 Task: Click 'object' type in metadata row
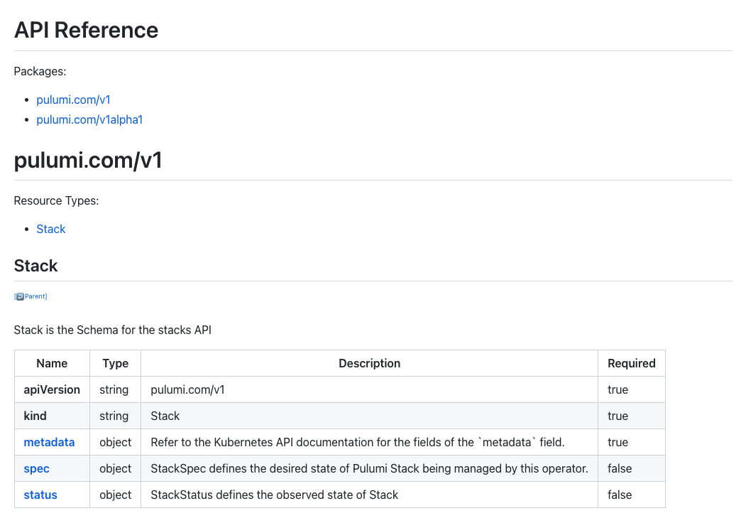pos(115,442)
